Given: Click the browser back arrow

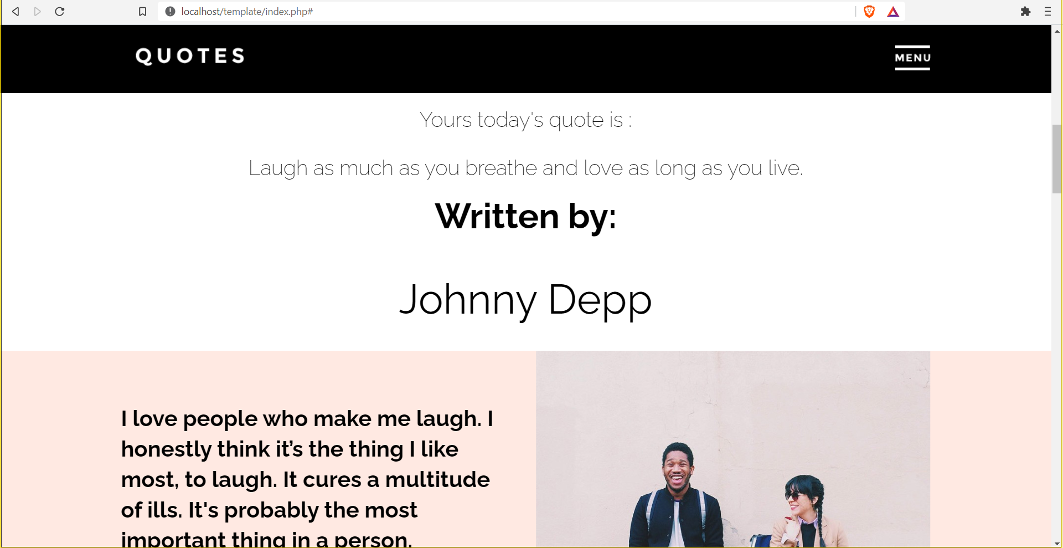Looking at the screenshot, I should point(16,12).
